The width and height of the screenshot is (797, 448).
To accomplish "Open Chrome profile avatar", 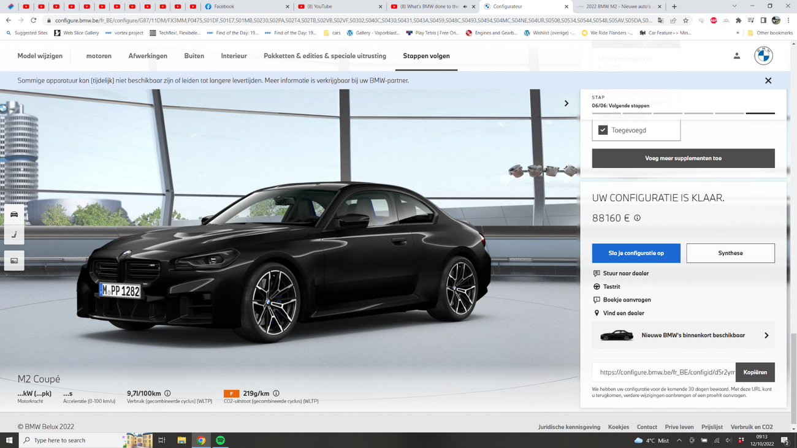I will (776, 20).
